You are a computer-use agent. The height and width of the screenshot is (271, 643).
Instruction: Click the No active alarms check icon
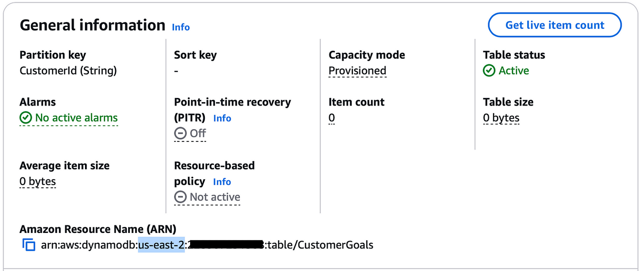click(25, 118)
